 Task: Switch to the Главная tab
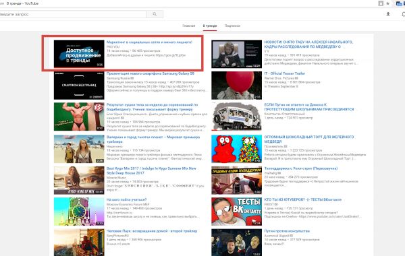189,26
